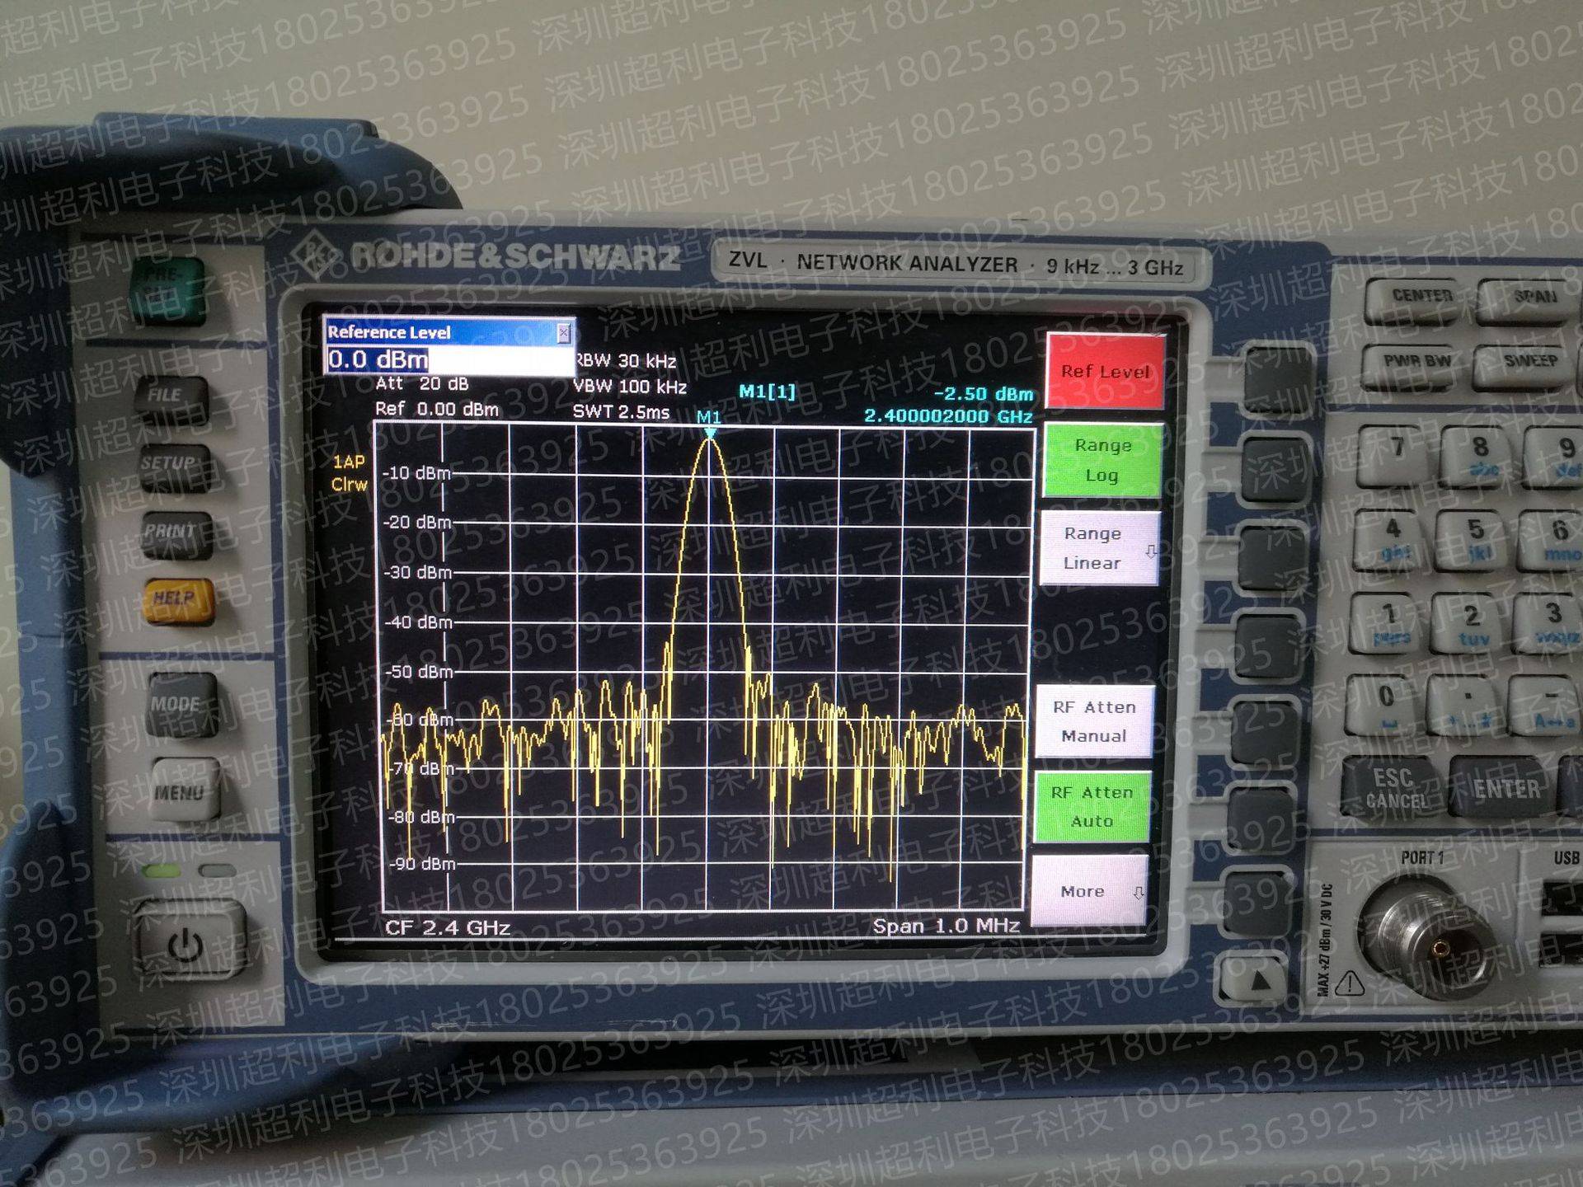Close the Reference Level dialog
The width and height of the screenshot is (1583, 1187).
pos(563,332)
